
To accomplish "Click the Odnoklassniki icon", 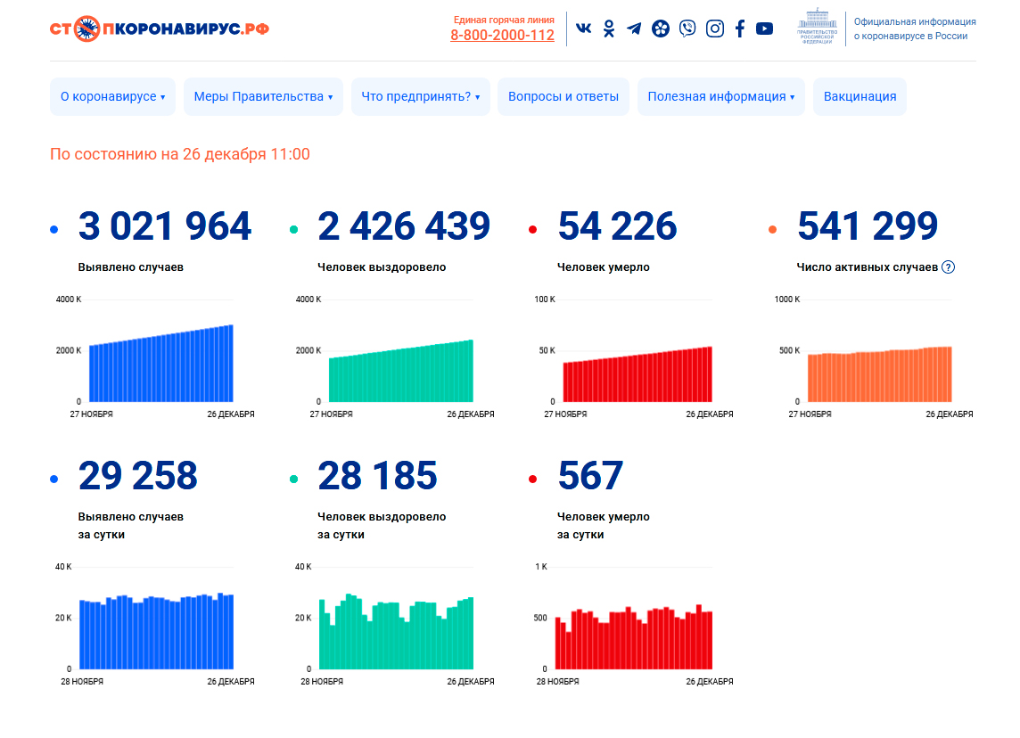I will [609, 29].
